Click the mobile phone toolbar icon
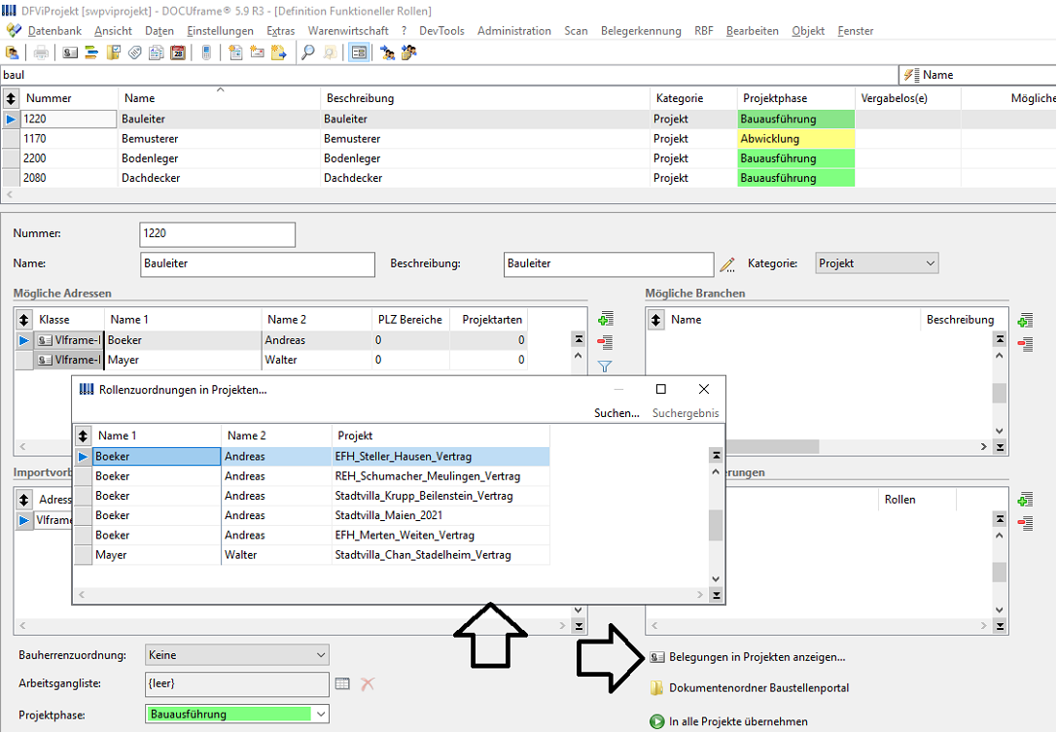1057x733 pixels. point(207,52)
